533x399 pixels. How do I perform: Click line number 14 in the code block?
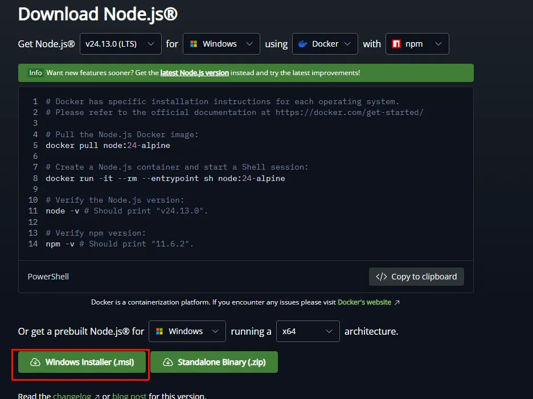(x=33, y=244)
